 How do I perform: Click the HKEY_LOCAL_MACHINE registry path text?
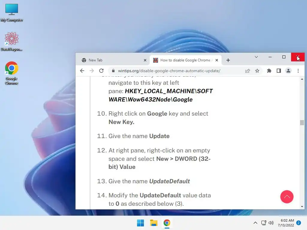pyautogui.click(x=161, y=95)
